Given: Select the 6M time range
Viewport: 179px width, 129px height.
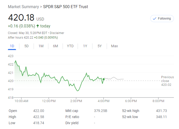Looking at the screenshot, I should click(x=56, y=46).
